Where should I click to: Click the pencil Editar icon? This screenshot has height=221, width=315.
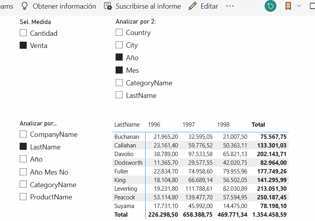[193, 6]
